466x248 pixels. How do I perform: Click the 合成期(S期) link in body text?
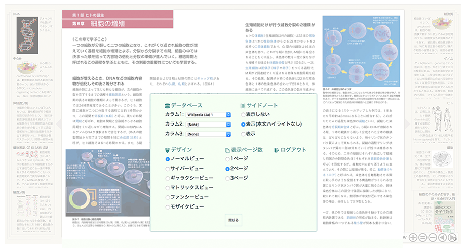pyautogui.click(x=129, y=138)
